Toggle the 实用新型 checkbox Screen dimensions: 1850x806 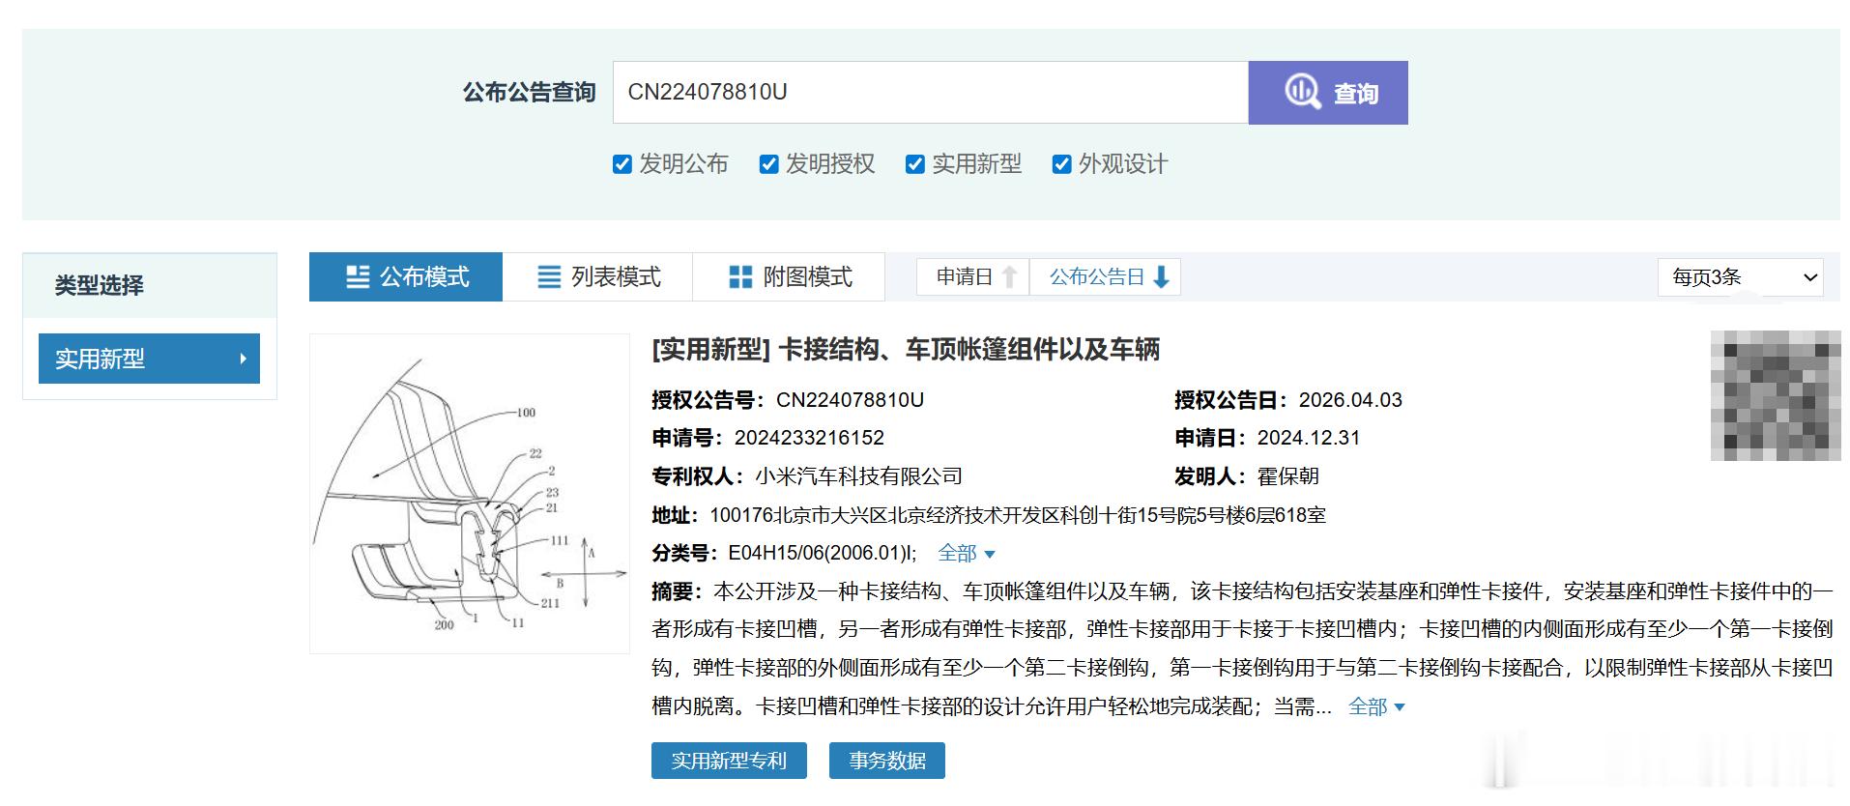[x=915, y=164]
